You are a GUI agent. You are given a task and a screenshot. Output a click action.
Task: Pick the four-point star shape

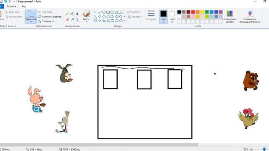100,21
